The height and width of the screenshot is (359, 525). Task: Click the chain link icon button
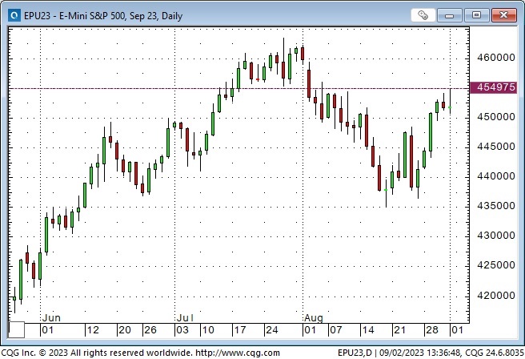(x=423, y=15)
